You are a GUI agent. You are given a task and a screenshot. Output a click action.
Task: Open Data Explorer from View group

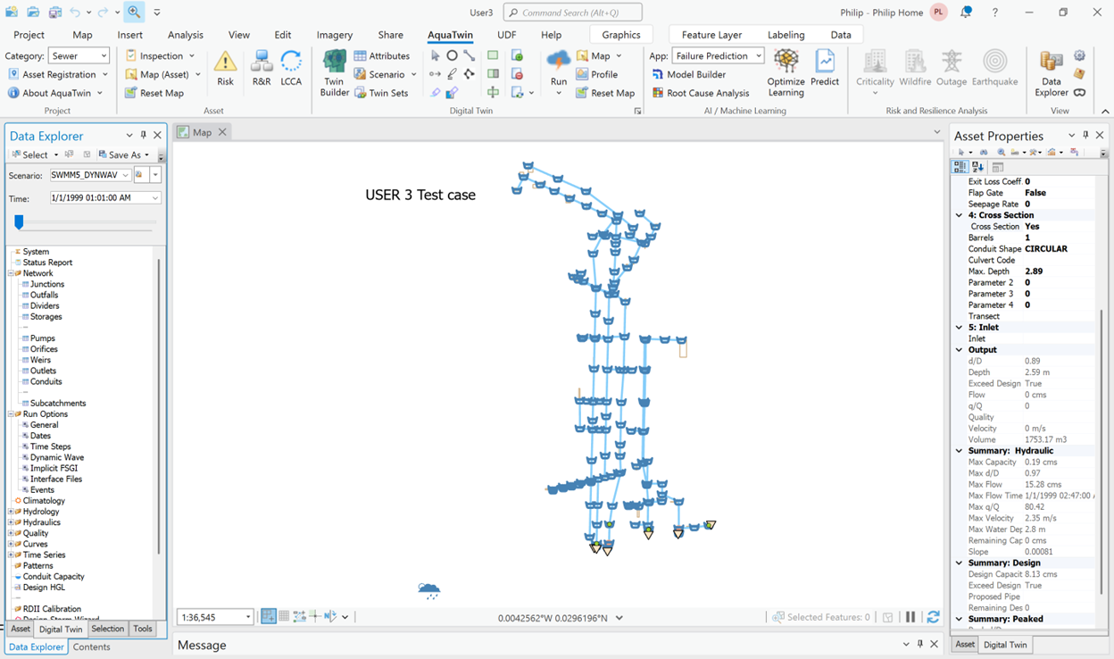[1052, 71]
